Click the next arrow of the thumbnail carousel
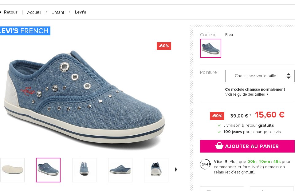This screenshot has width=295, height=191. 176,169
